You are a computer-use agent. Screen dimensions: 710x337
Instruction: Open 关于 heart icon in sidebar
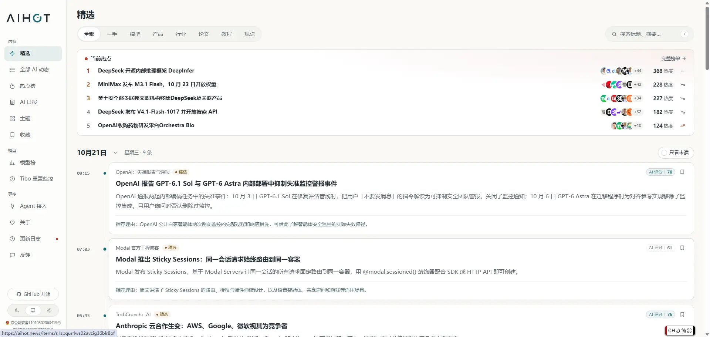[x=12, y=222]
